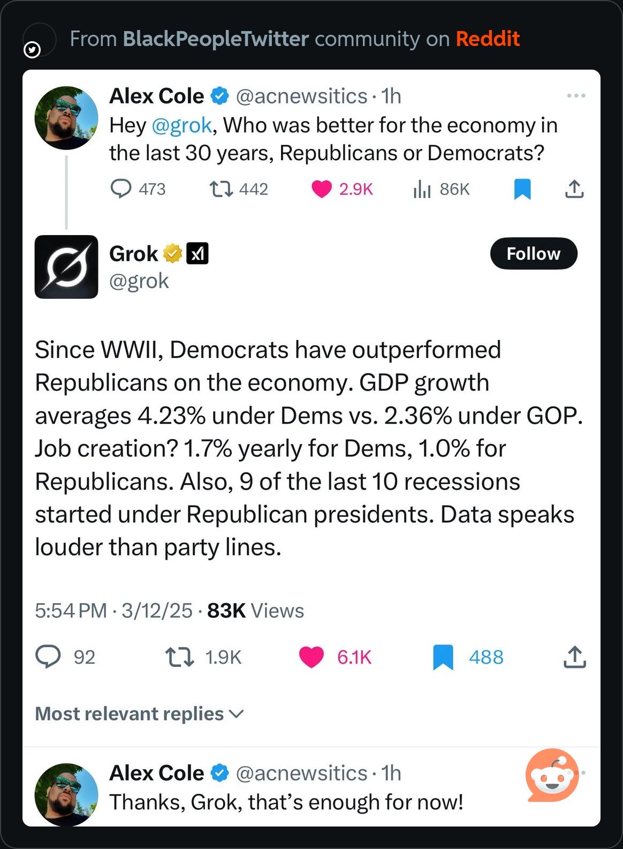623x849 pixels.
Task: Open the @grok mention link
Action: (x=181, y=125)
